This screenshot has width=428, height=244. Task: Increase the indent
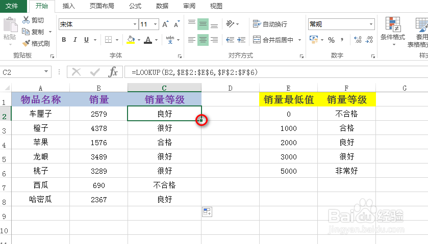tap(241, 40)
